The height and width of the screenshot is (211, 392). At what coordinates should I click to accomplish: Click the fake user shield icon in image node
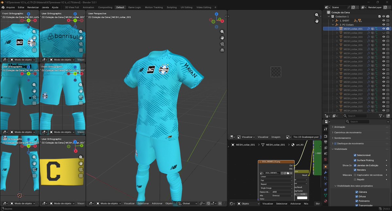pos(282,173)
